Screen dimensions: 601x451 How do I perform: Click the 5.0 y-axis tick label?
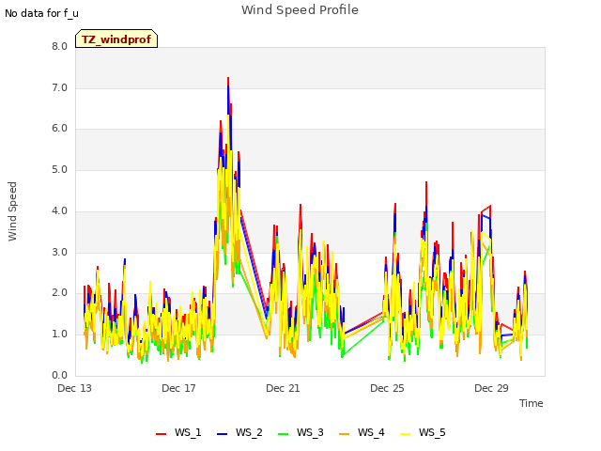tap(60, 169)
